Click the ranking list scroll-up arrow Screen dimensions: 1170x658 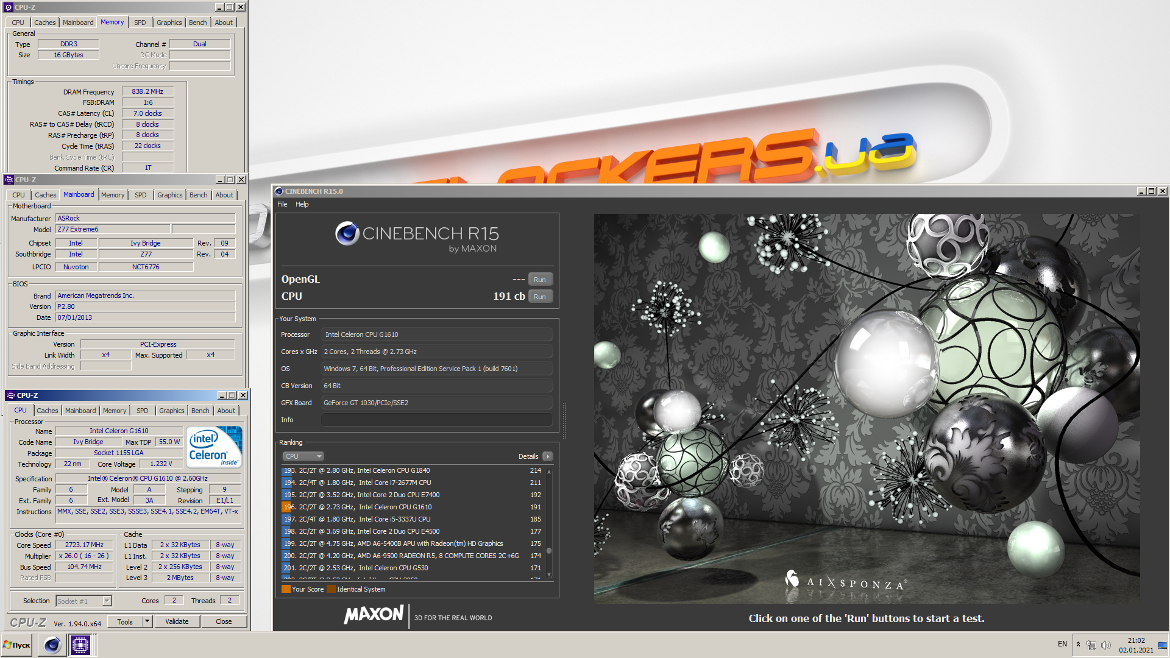coord(549,472)
